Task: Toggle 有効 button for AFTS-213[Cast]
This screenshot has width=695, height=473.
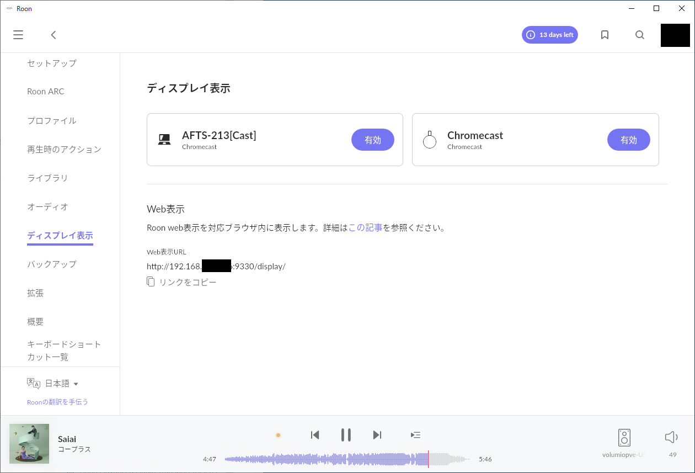Action: (373, 140)
